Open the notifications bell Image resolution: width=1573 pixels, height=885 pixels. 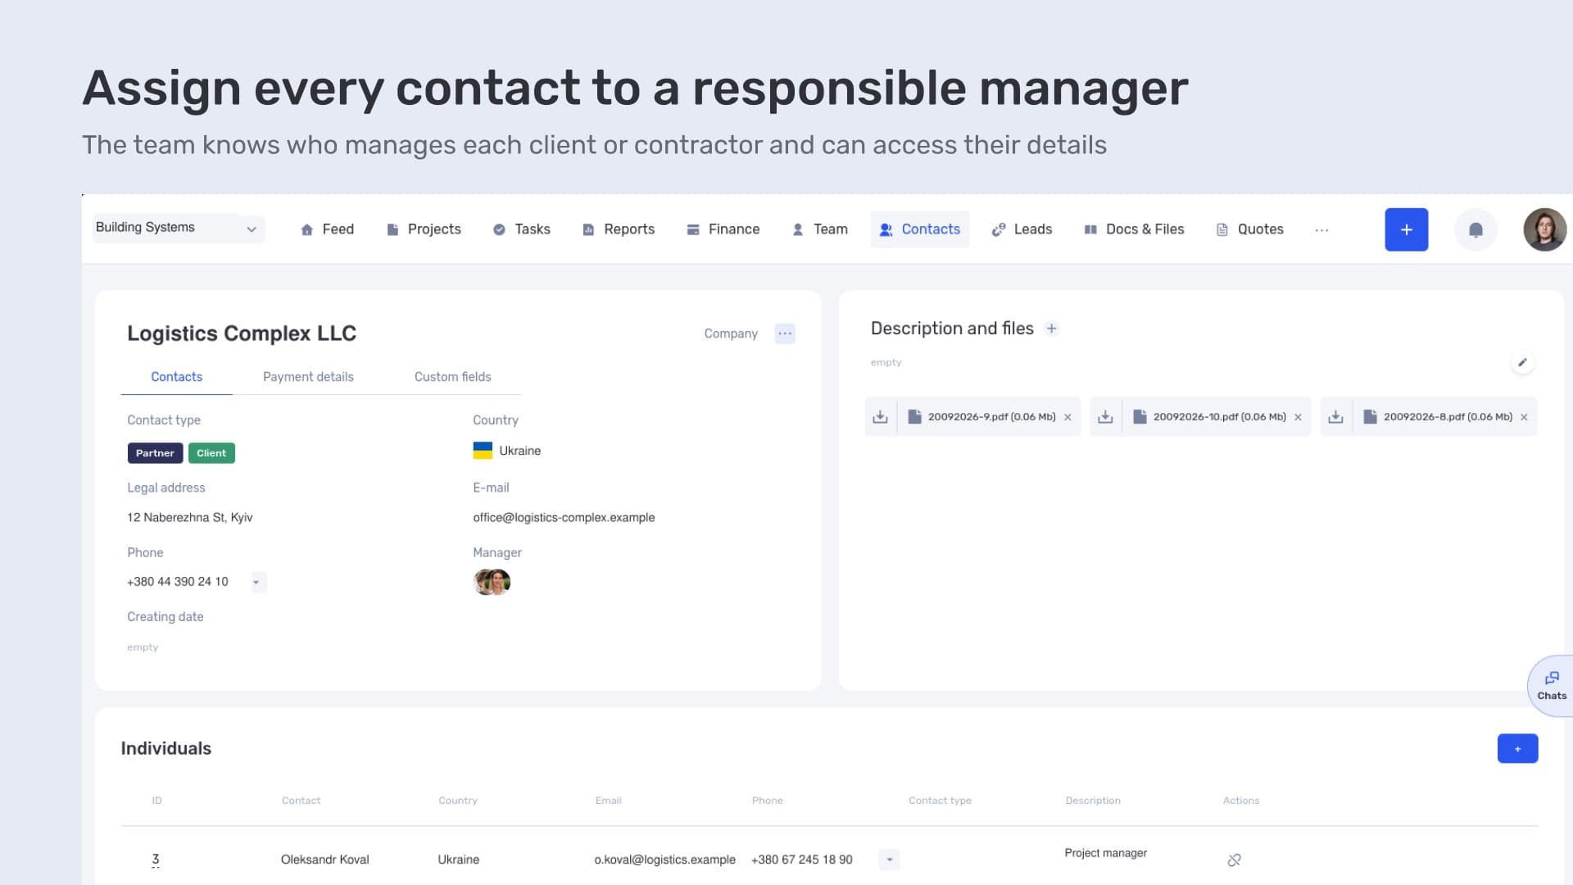[x=1476, y=229]
